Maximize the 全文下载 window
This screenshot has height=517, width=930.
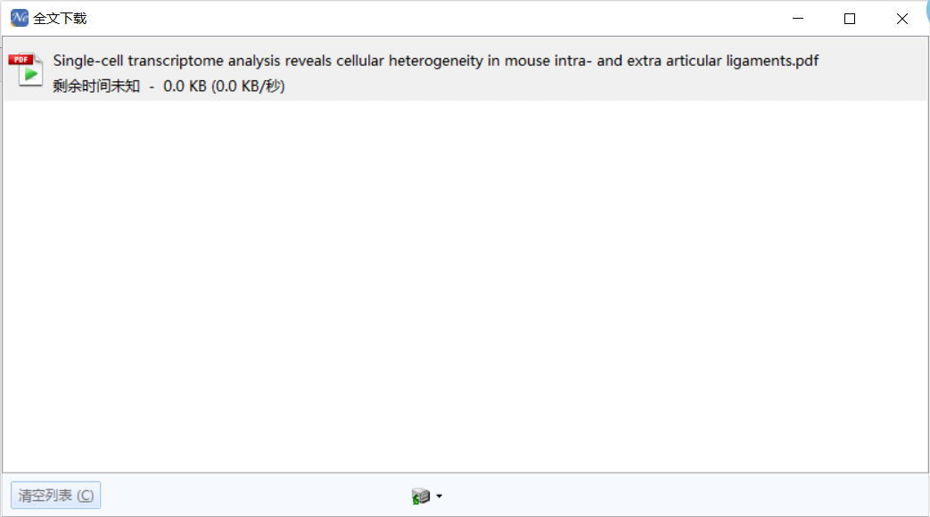pyautogui.click(x=850, y=19)
